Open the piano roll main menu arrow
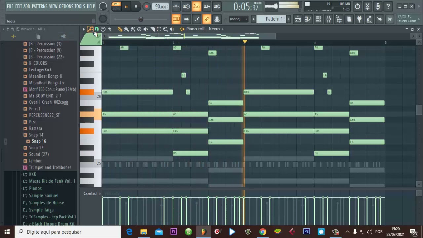This screenshot has width=423, height=238. click(x=84, y=29)
